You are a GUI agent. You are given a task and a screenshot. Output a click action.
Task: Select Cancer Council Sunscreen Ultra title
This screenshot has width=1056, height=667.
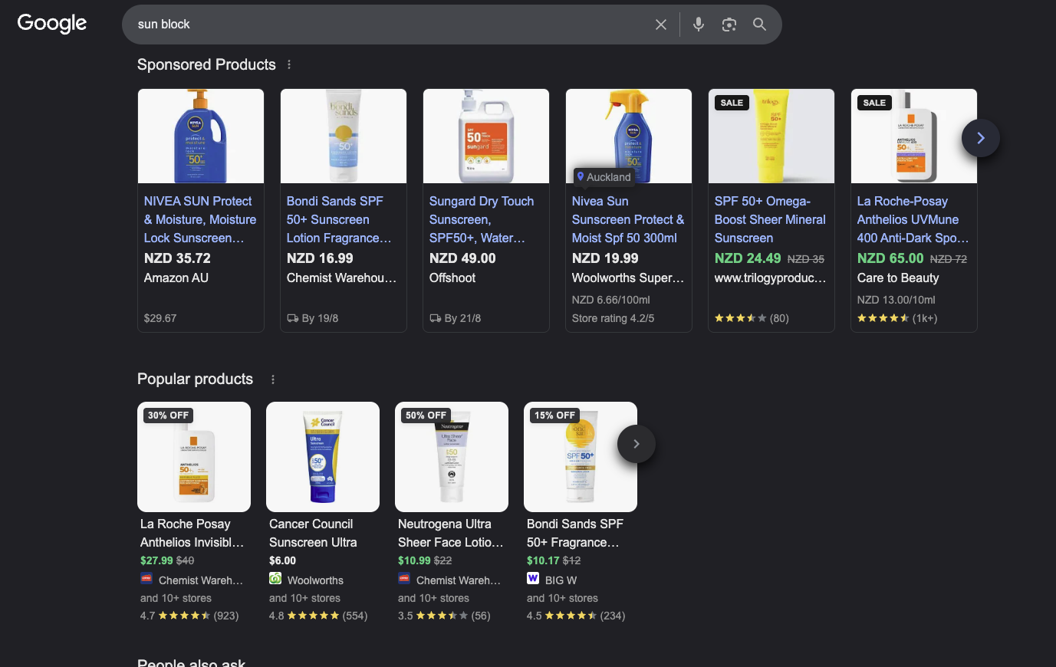[x=313, y=533]
